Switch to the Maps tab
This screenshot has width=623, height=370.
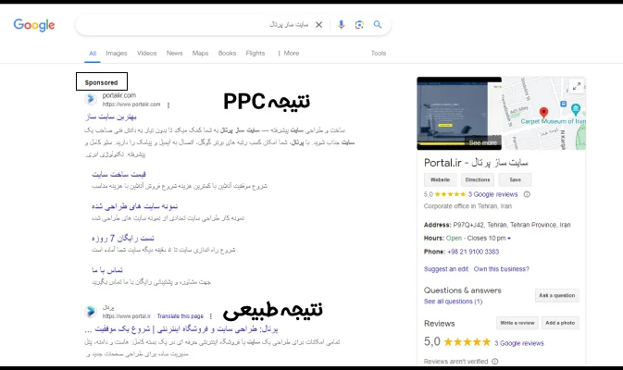200,54
